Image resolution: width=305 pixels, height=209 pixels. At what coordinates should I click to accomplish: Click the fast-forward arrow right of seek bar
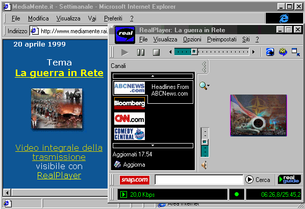253,52
